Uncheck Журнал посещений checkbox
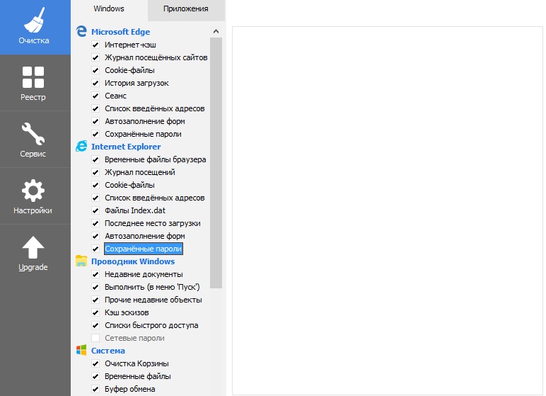Viewport: 546px width, 396px height. pos(95,172)
